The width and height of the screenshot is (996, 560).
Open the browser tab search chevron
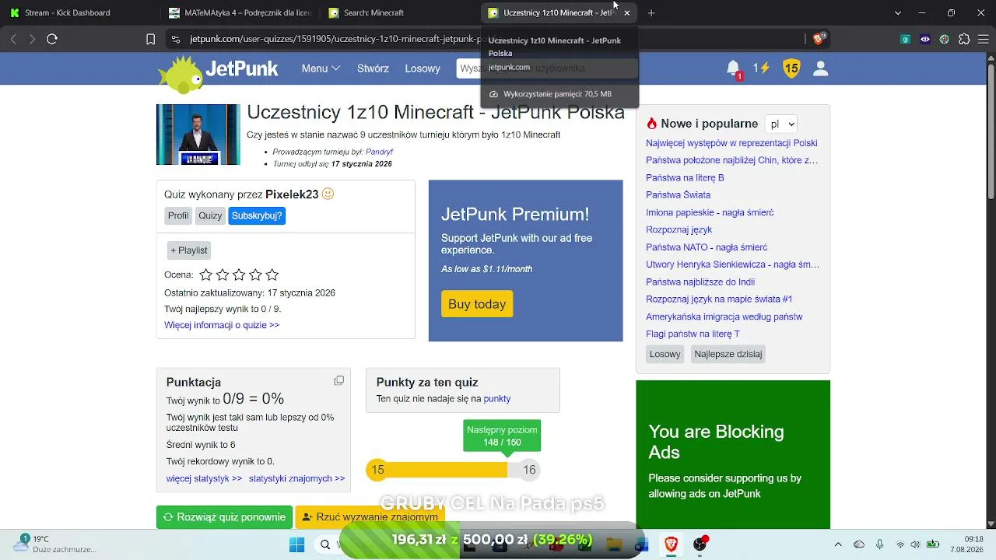coord(898,12)
